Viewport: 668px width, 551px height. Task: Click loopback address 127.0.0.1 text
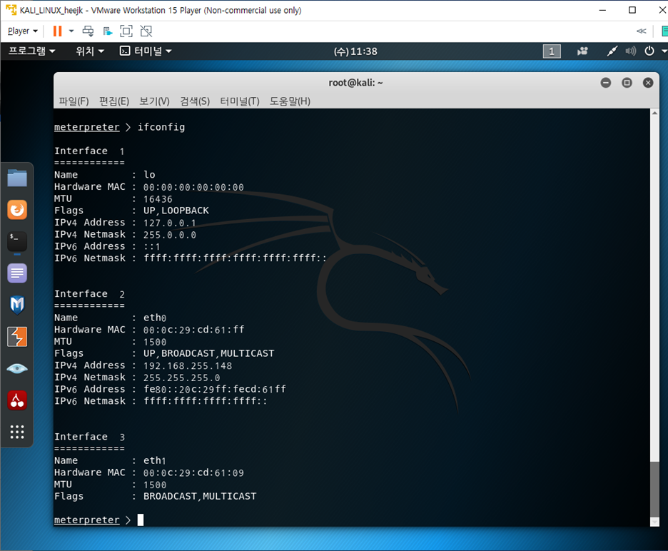[x=170, y=223]
